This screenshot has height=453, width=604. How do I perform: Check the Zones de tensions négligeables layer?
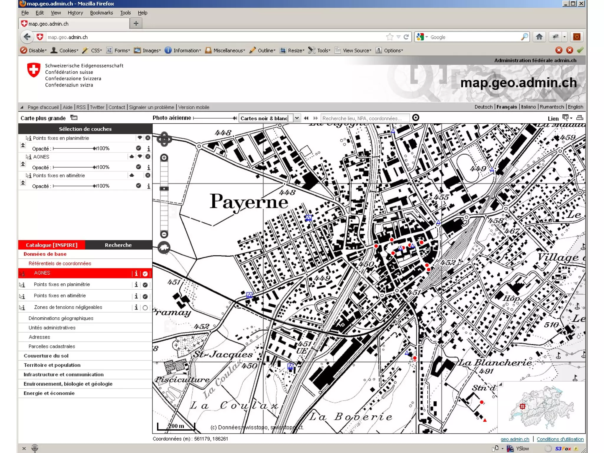click(145, 308)
